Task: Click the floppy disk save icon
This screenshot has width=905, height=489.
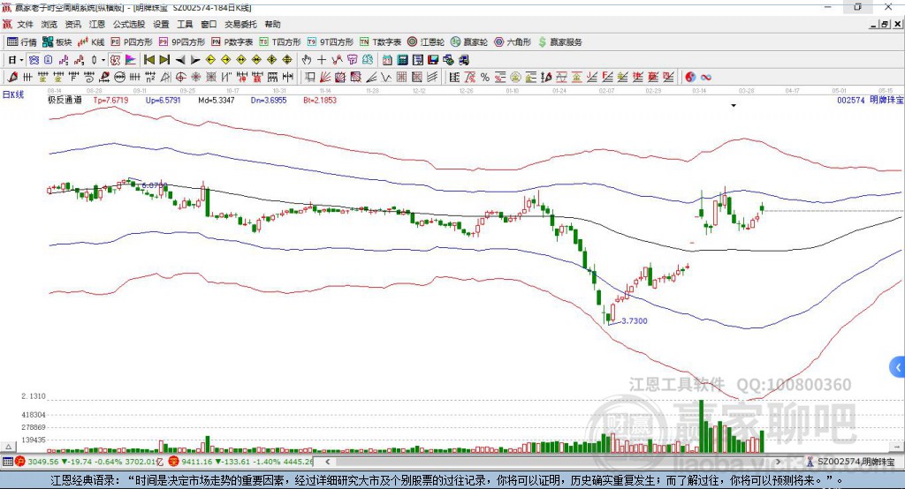Action: (x=433, y=60)
